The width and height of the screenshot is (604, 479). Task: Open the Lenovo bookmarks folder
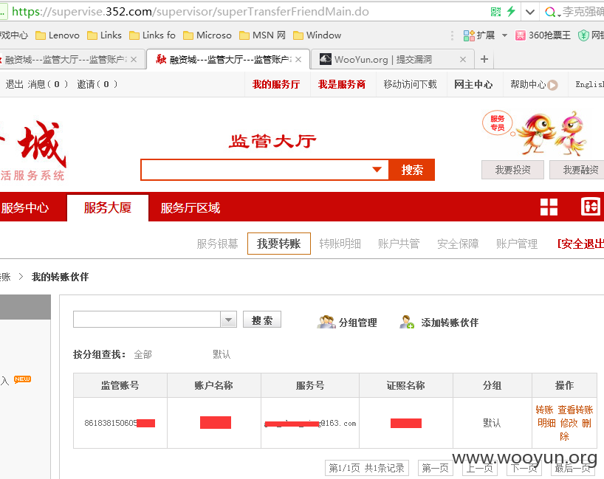(x=58, y=35)
